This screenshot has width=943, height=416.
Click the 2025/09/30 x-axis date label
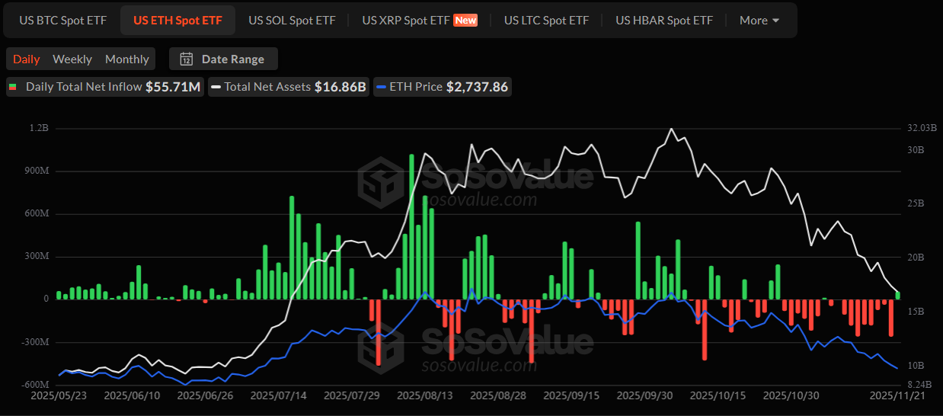(x=644, y=395)
